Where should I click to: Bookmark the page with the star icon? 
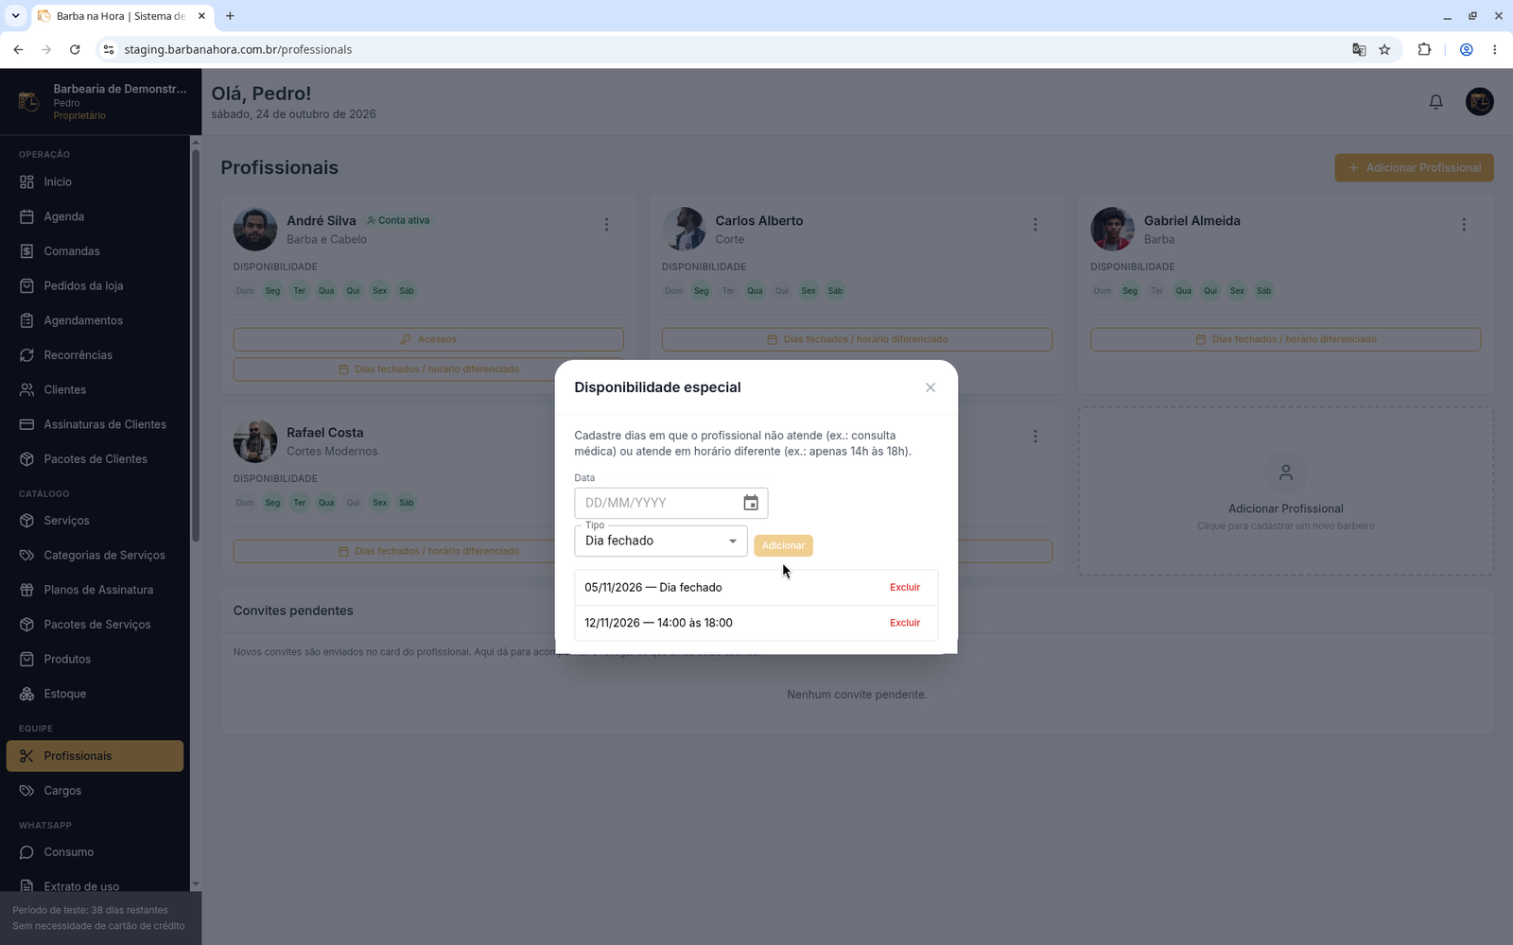coord(1384,49)
